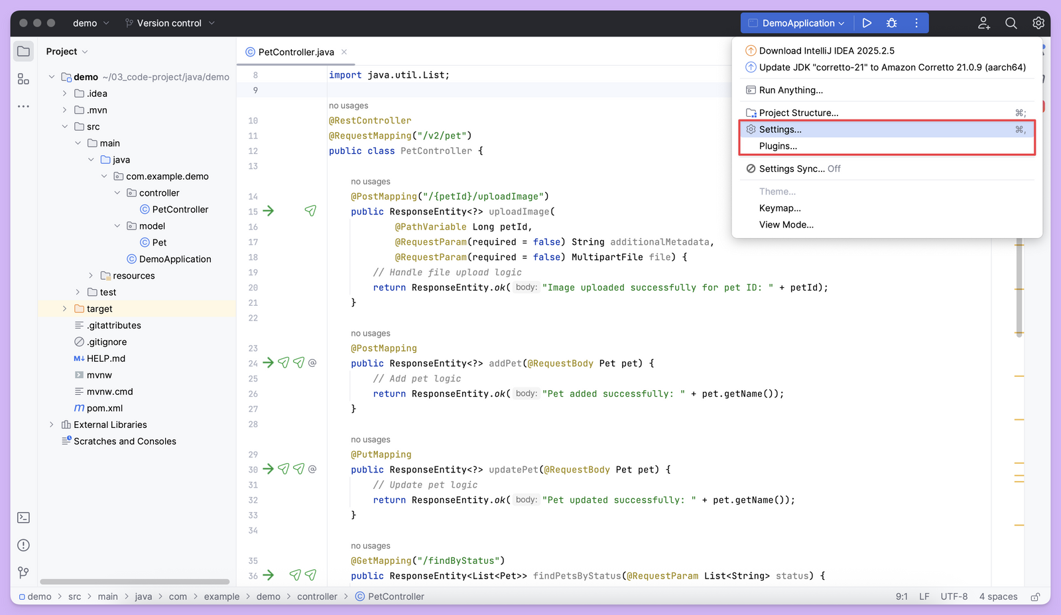The width and height of the screenshot is (1061, 615).
Task: Expand the test folder
Action: pos(78,292)
